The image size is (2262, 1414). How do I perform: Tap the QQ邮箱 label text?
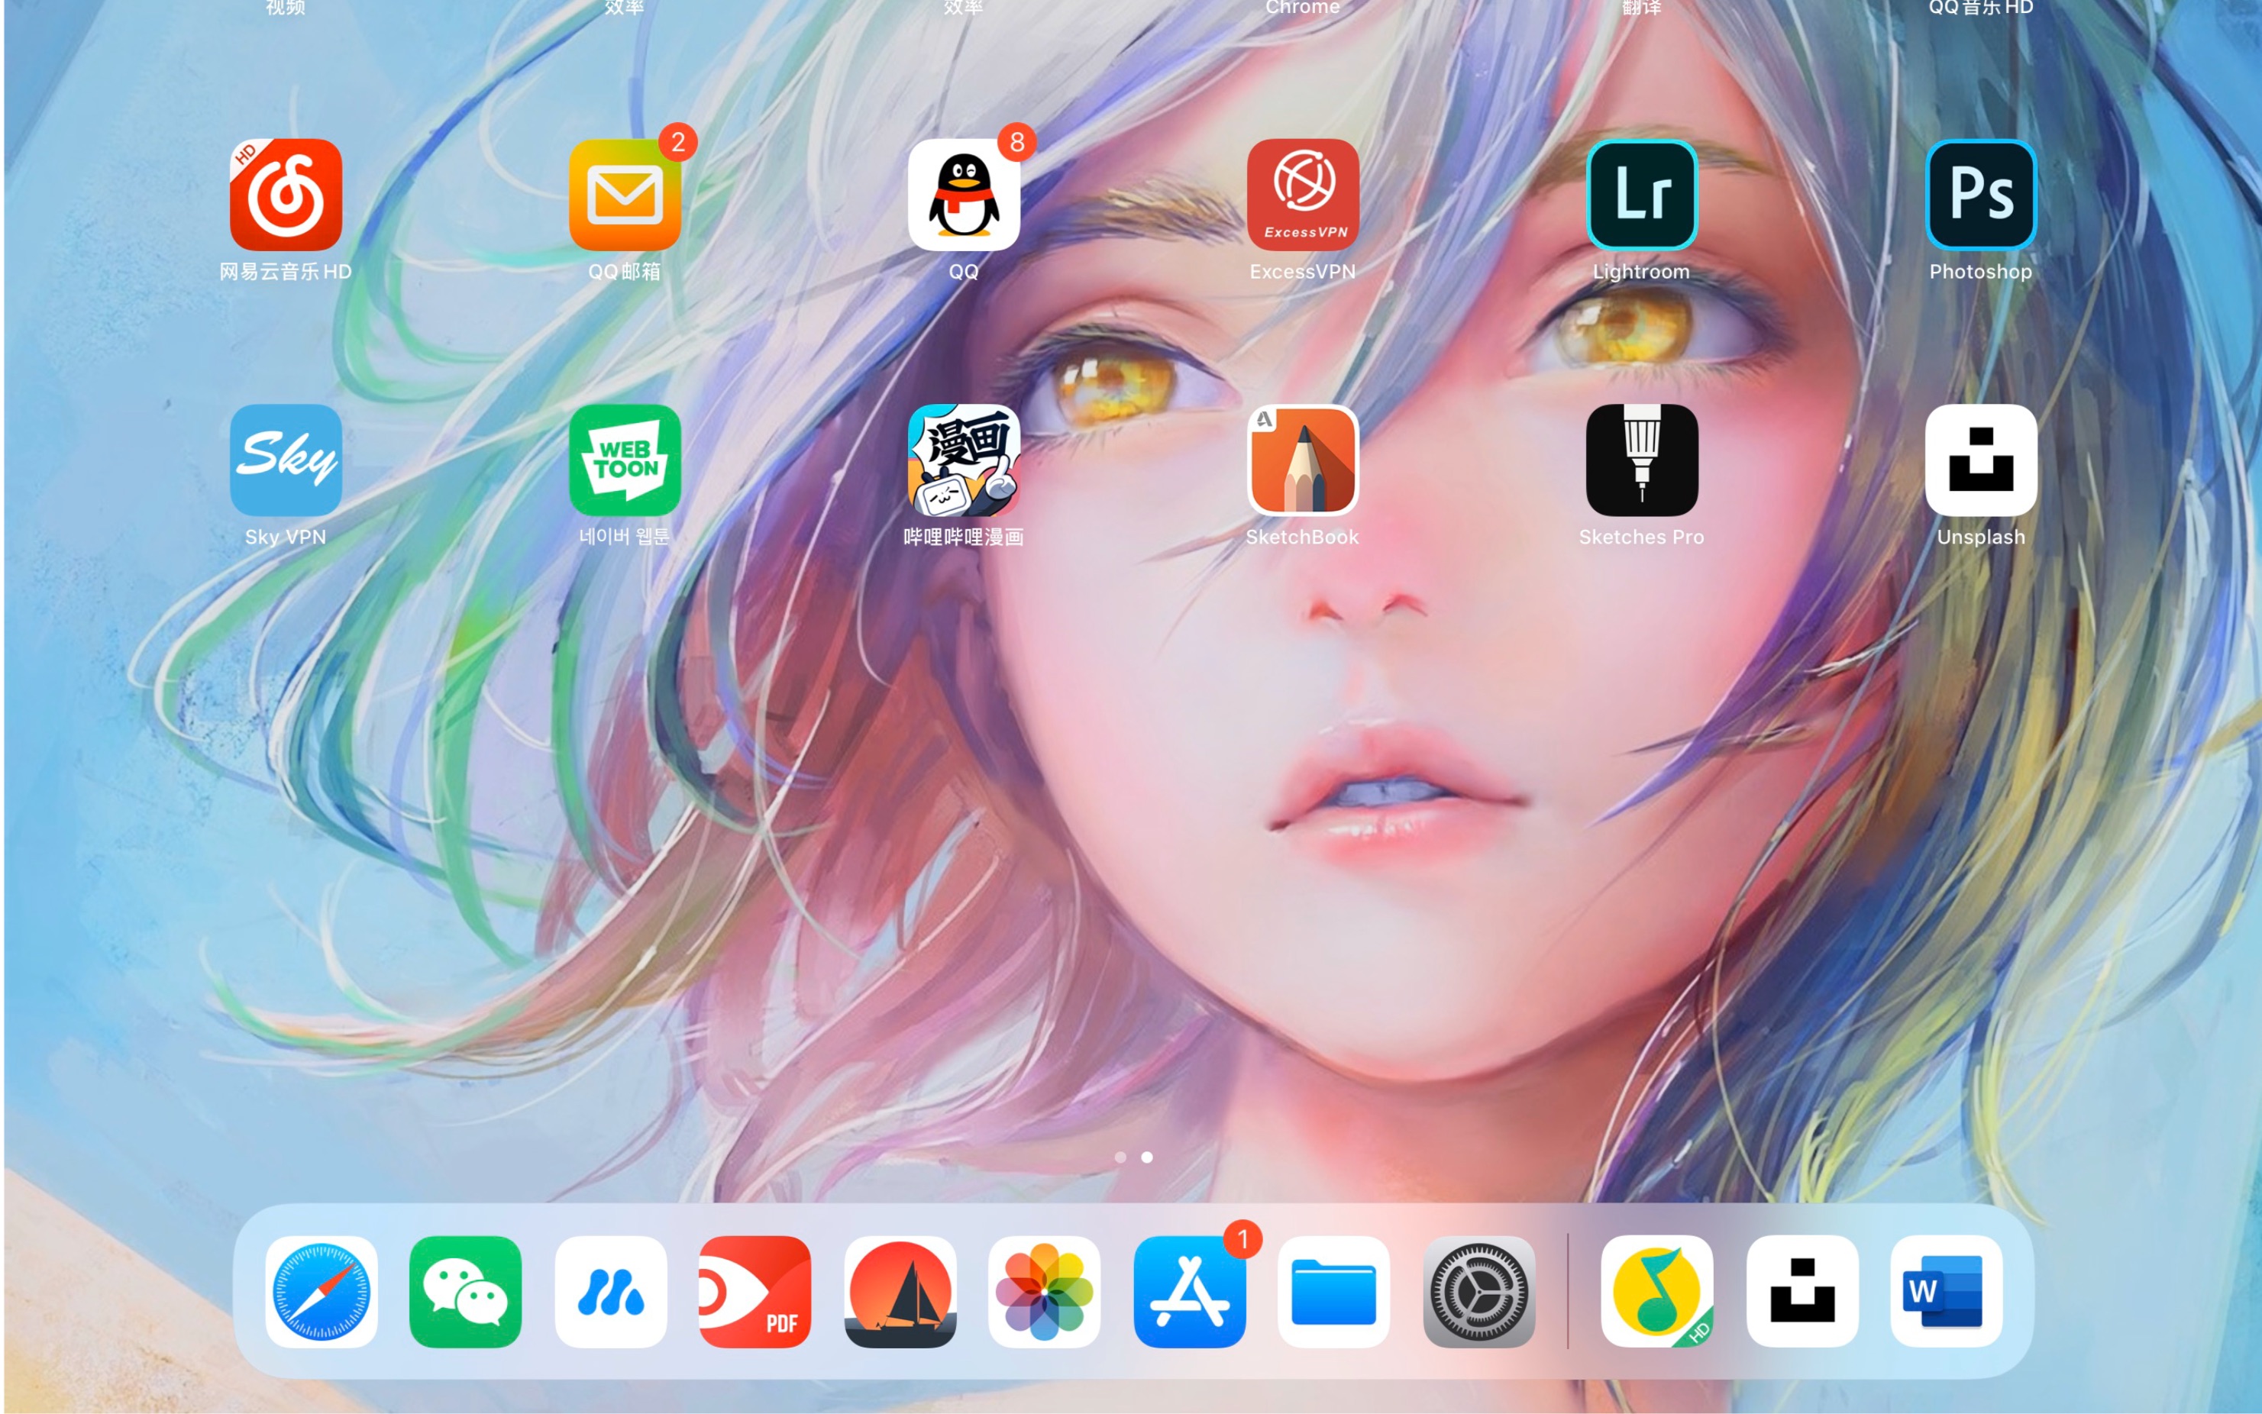point(625,271)
